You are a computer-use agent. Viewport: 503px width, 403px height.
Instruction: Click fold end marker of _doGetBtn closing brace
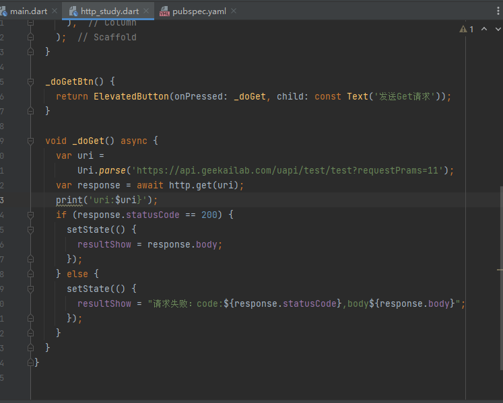click(x=30, y=111)
